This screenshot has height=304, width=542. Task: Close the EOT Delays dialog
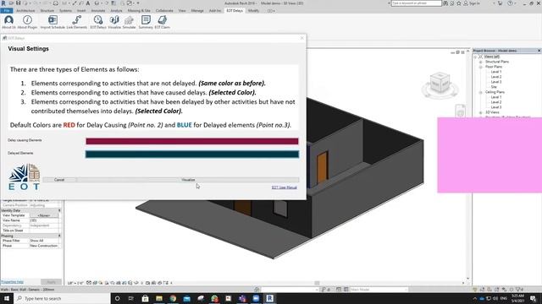[x=301, y=38]
